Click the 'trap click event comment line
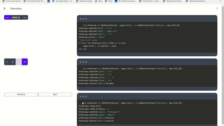 tap(88, 40)
